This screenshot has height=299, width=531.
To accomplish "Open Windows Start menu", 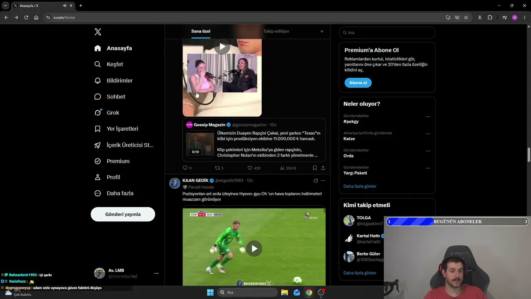I will tap(210, 292).
